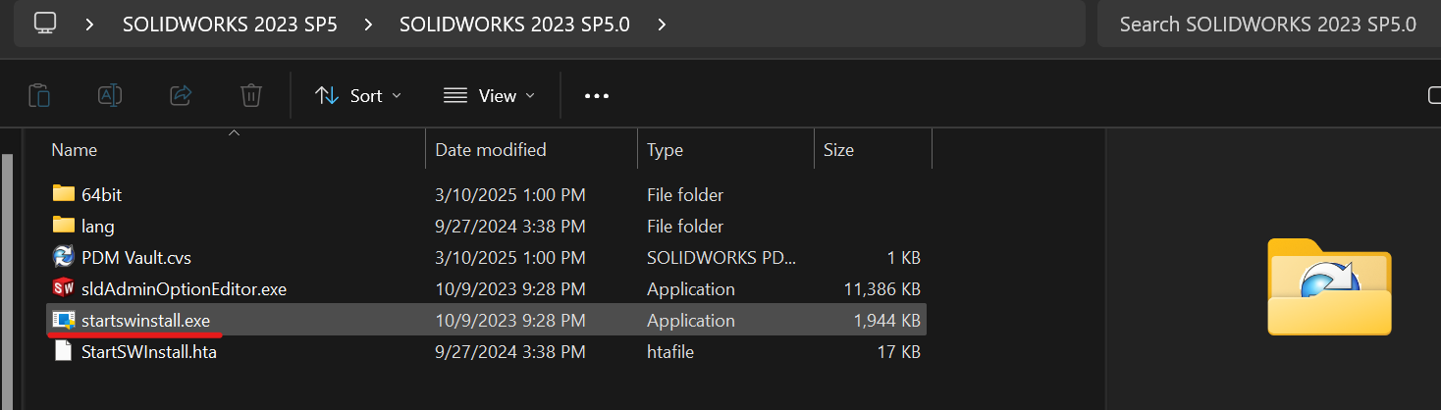Screen dimensions: 1441x410
Task: Sort by Date modified column header
Action: 491,150
